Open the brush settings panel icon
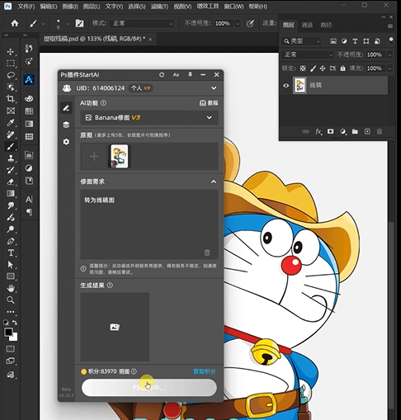 79,23
